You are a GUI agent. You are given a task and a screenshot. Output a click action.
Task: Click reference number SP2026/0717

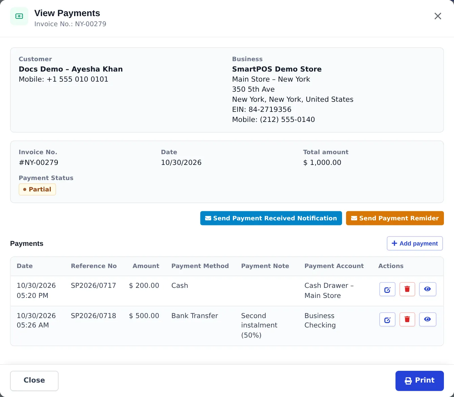coord(93,285)
